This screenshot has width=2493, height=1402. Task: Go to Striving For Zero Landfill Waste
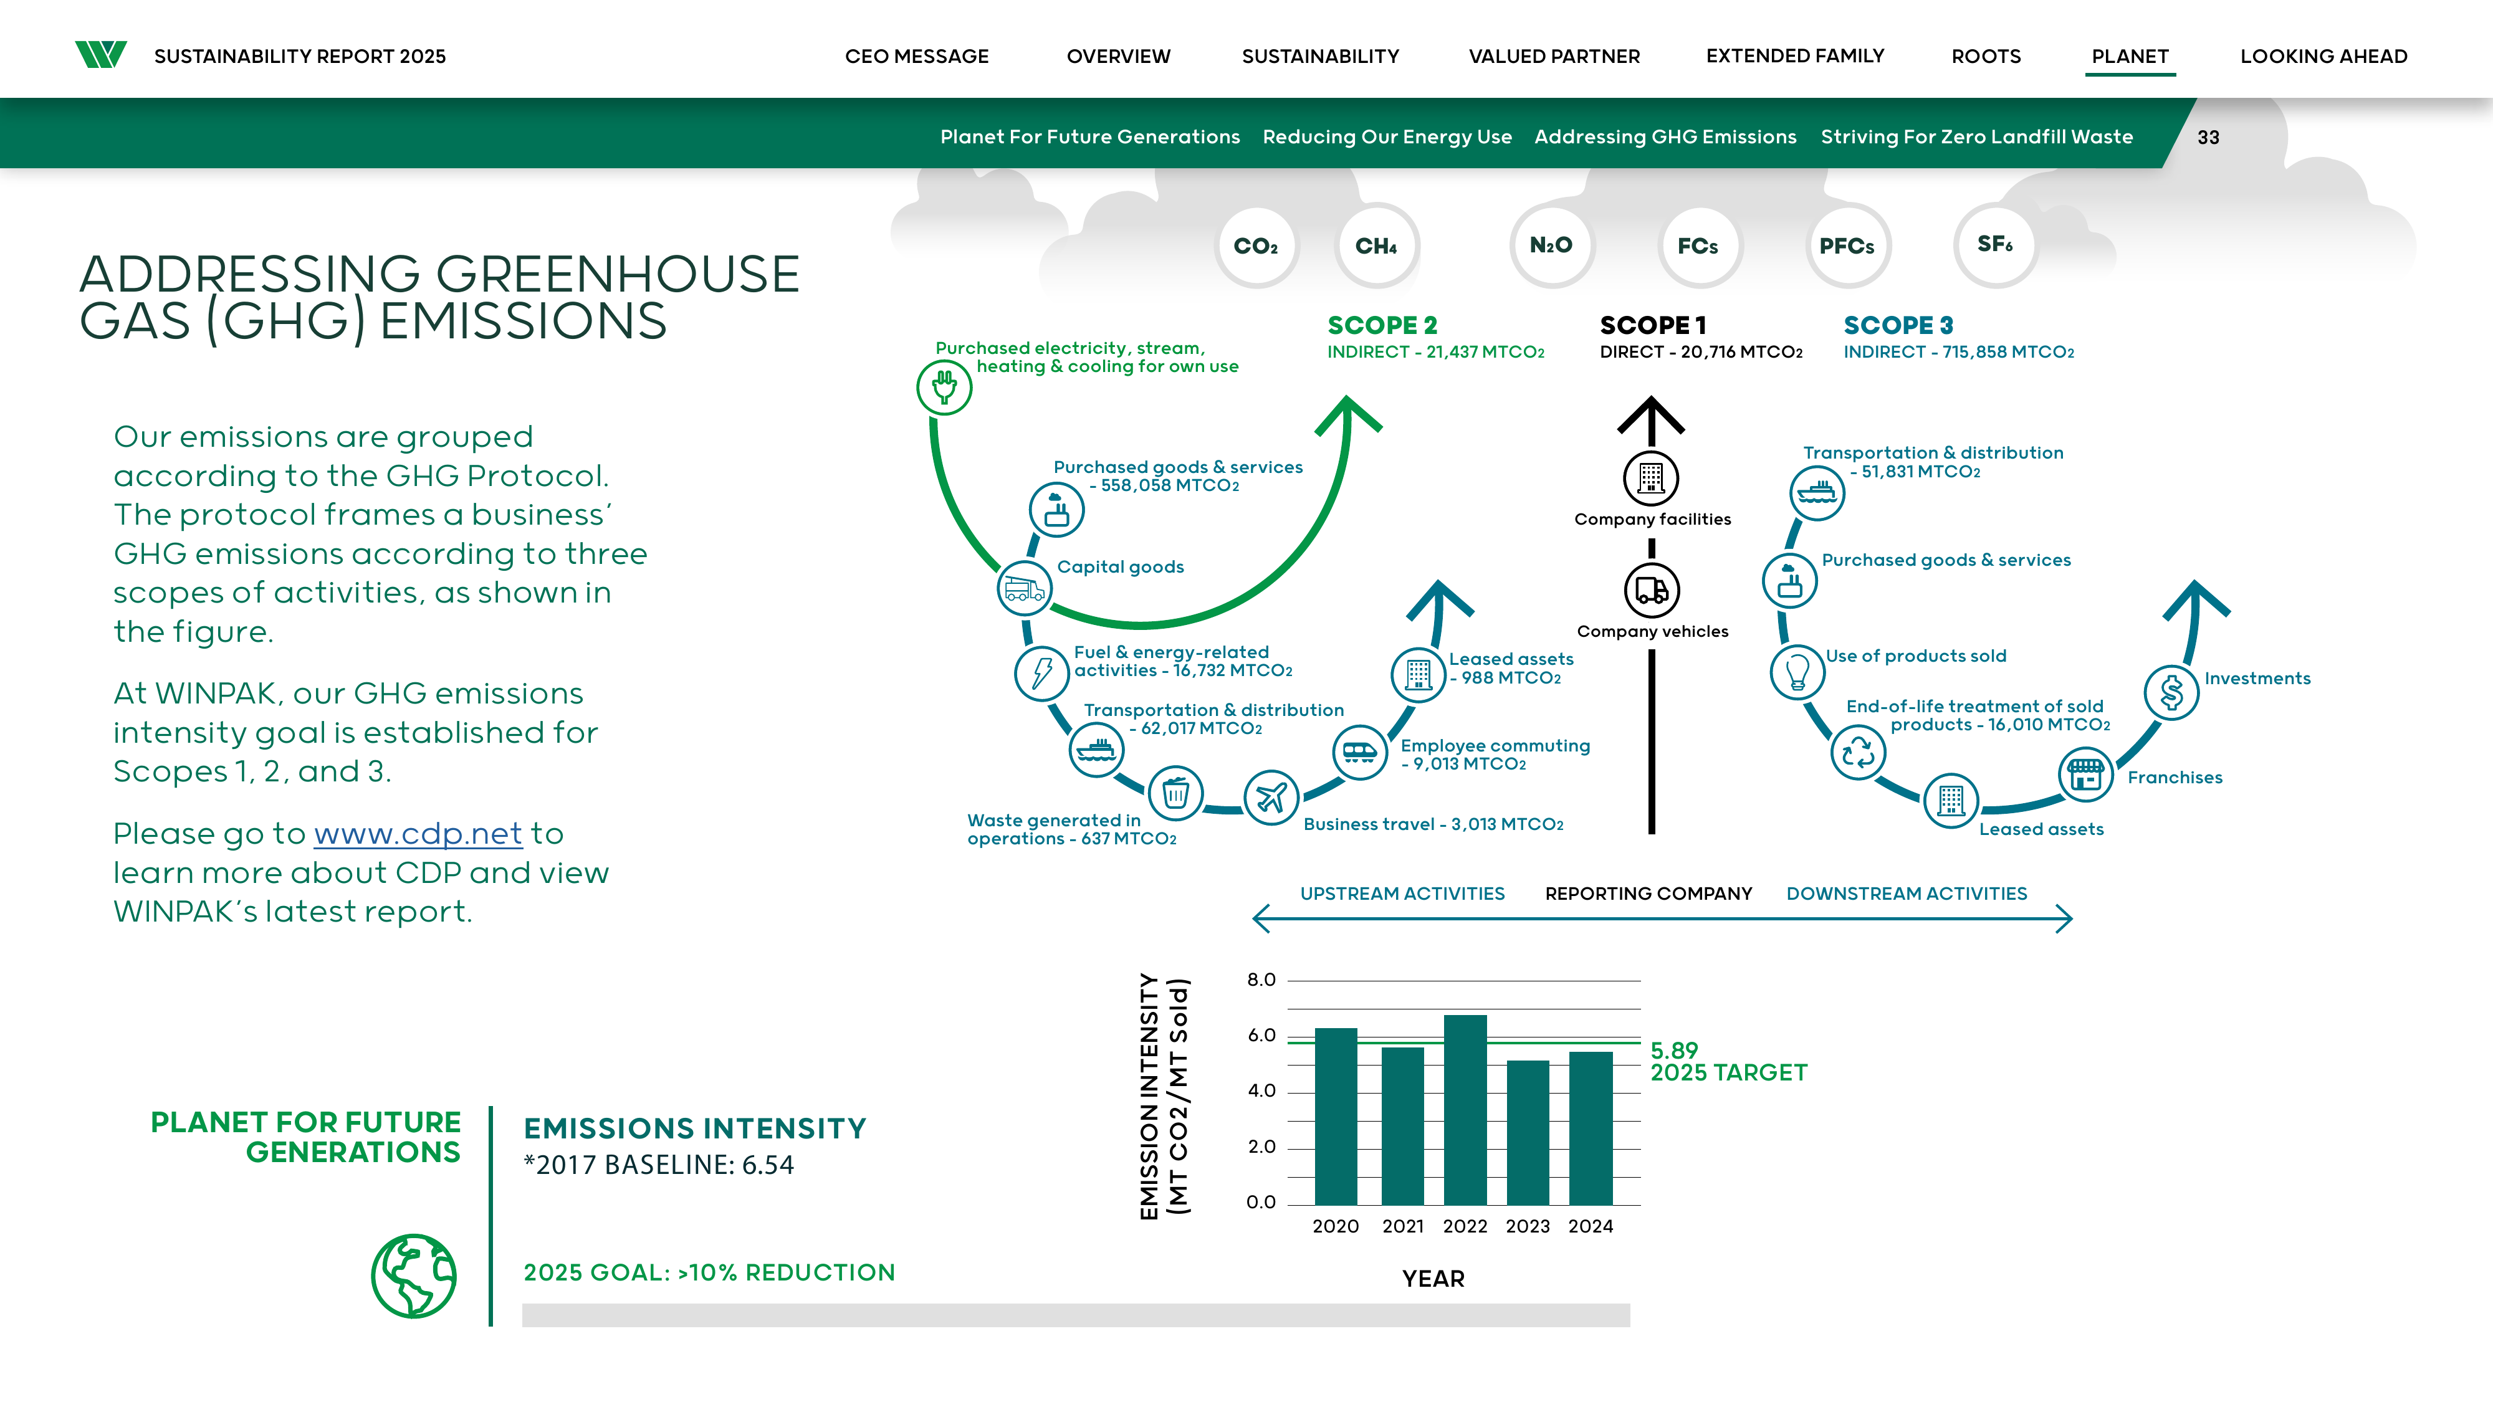tap(1976, 136)
